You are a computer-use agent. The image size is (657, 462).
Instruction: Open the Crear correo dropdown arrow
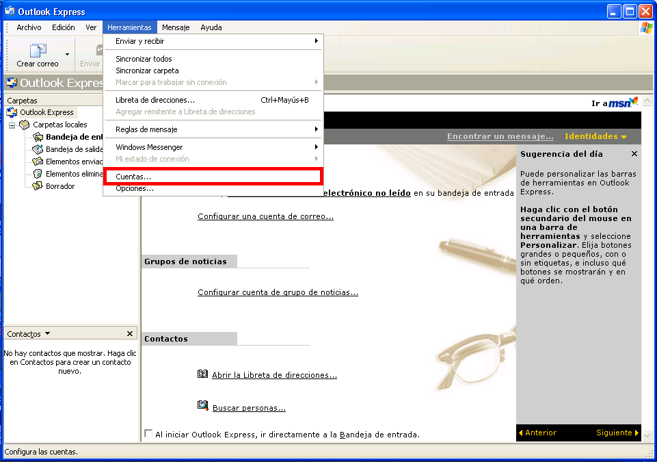click(x=67, y=55)
